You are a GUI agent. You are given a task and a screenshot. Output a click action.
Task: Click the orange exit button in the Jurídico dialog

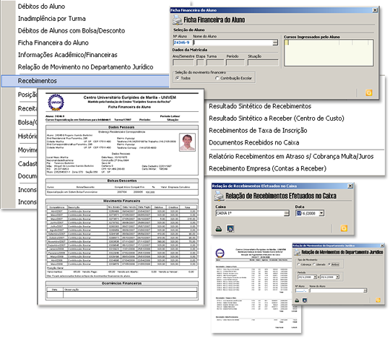(378, 300)
